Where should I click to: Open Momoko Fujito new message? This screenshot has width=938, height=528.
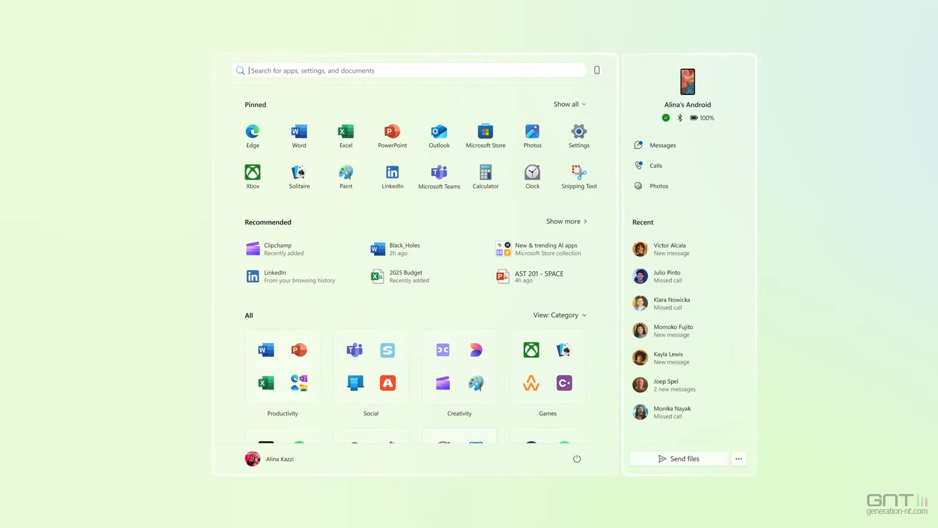point(663,331)
